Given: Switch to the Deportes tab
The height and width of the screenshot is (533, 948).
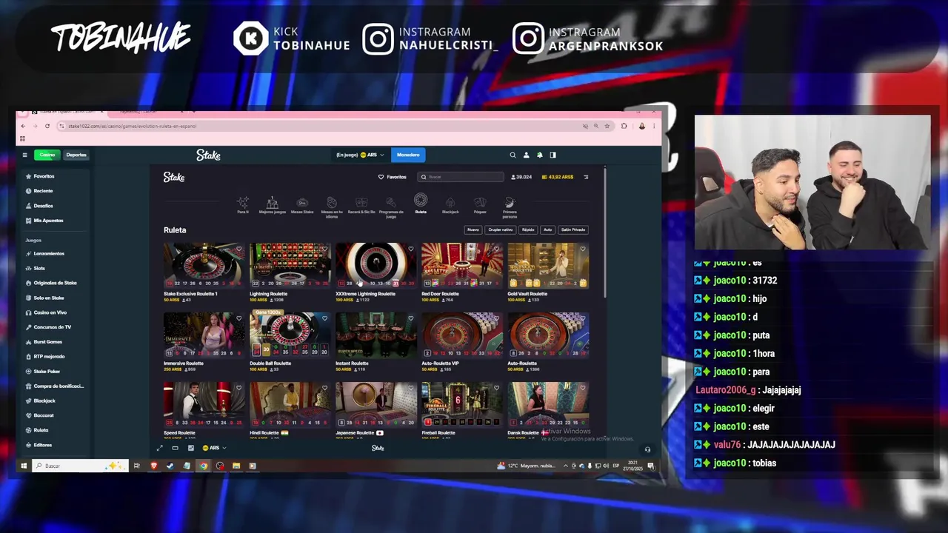Looking at the screenshot, I should point(76,155).
